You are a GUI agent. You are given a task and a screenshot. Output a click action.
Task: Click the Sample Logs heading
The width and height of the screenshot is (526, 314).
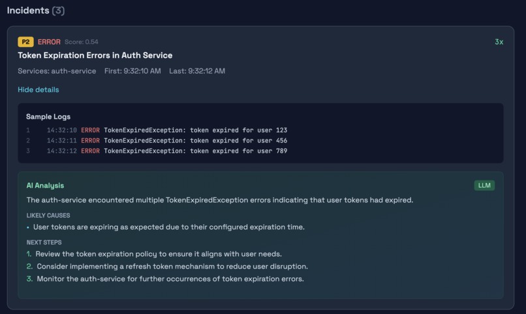tap(48, 117)
